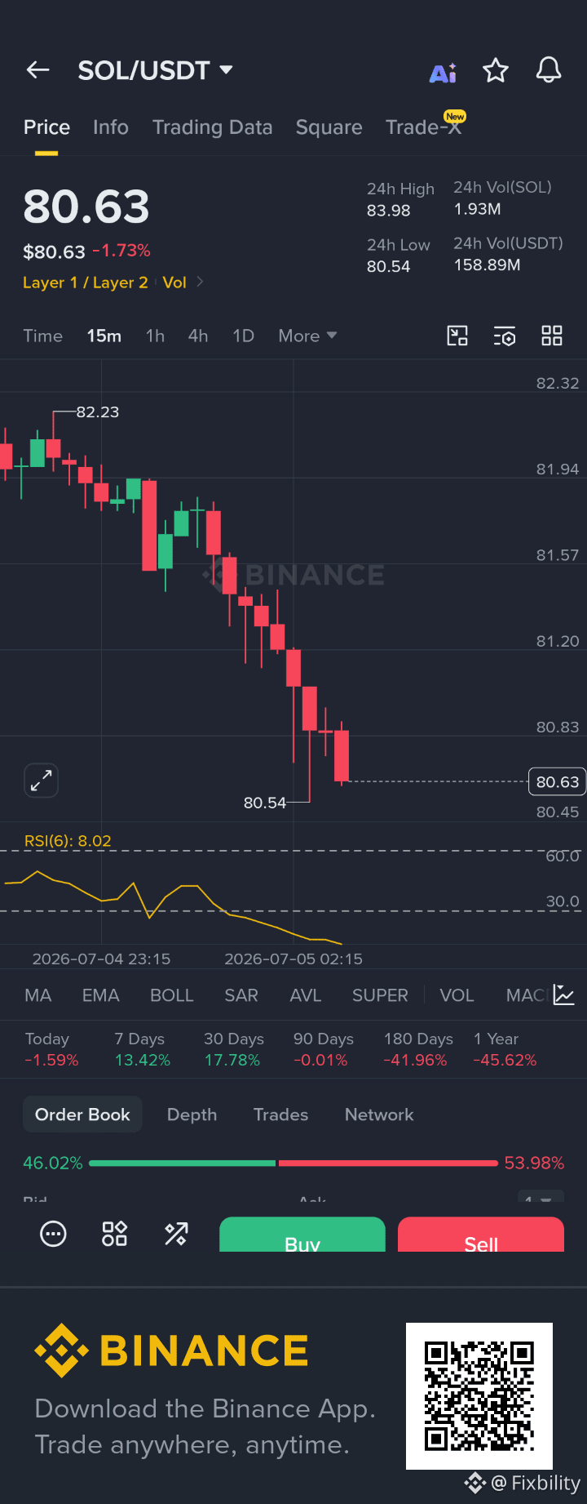Viewport: 587px width, 1504px height.
Task: Expand the More intervals dropdown
Action: pos(307,336)
